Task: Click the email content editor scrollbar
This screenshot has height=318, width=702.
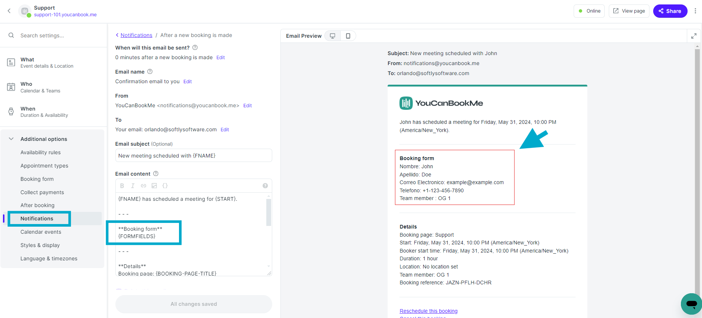Action: coord(269,212)
